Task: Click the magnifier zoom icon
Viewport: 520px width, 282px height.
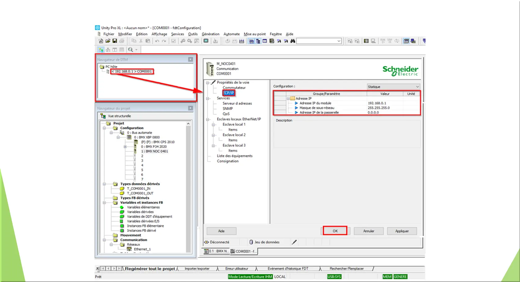Action: (x=131, y=50)
